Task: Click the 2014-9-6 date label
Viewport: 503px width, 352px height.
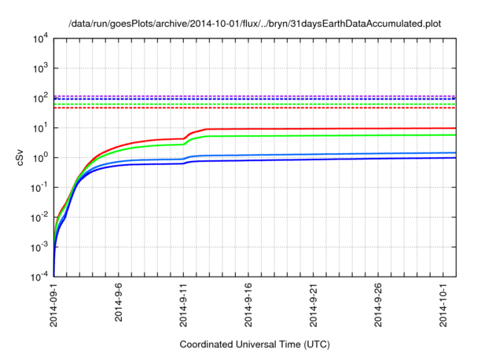Action: [119, 302]
